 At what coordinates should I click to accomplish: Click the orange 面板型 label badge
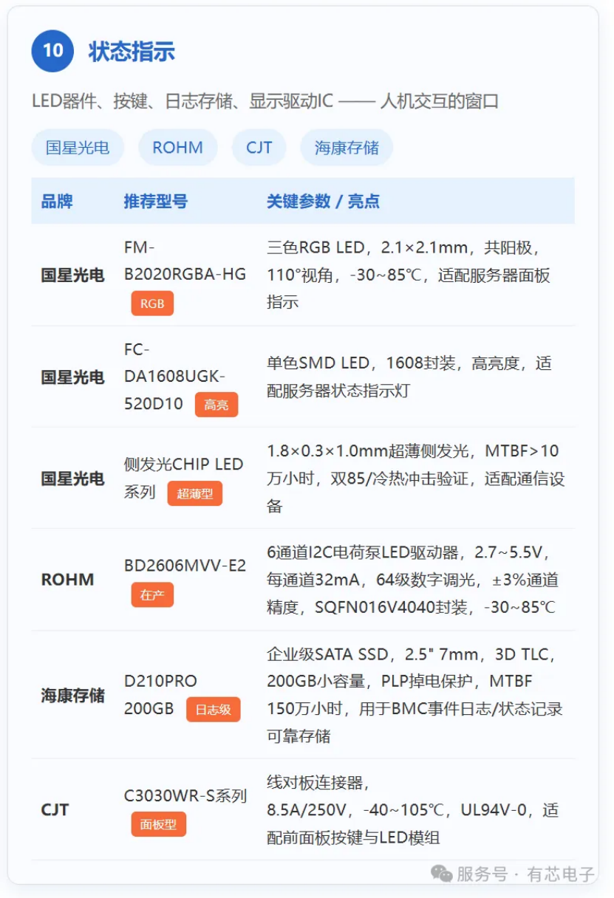tap(159, 824)
